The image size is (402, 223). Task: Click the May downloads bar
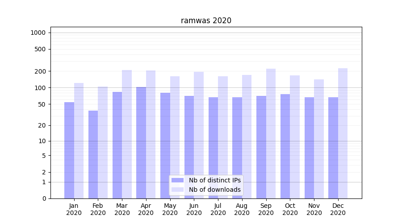coord(175,137)
